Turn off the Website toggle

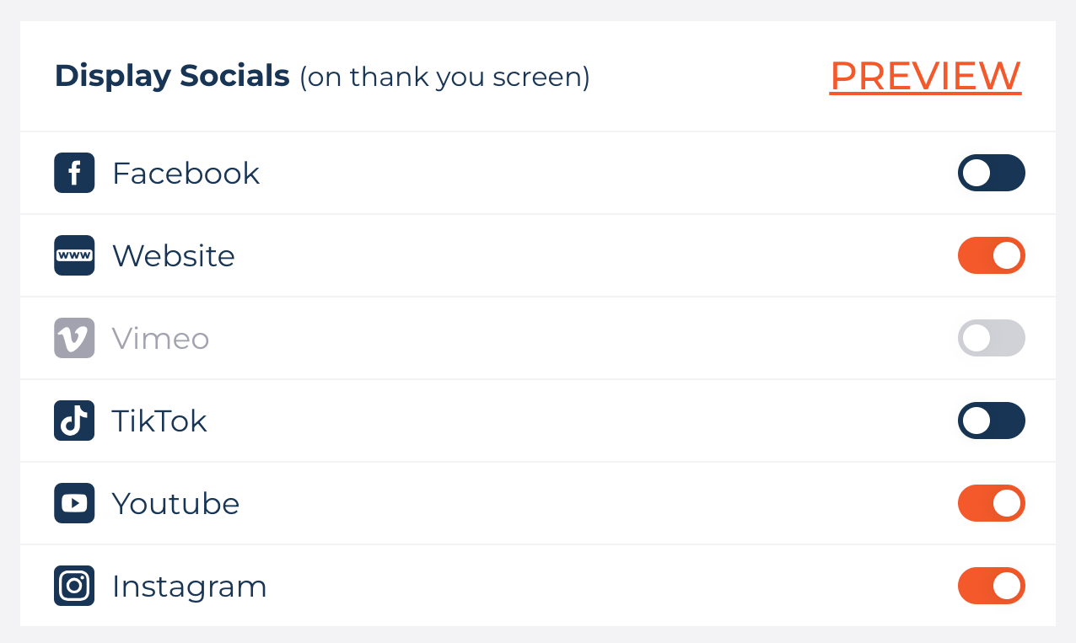[x=991, y=255]
